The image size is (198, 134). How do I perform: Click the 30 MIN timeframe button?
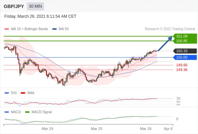click(35, 6)
